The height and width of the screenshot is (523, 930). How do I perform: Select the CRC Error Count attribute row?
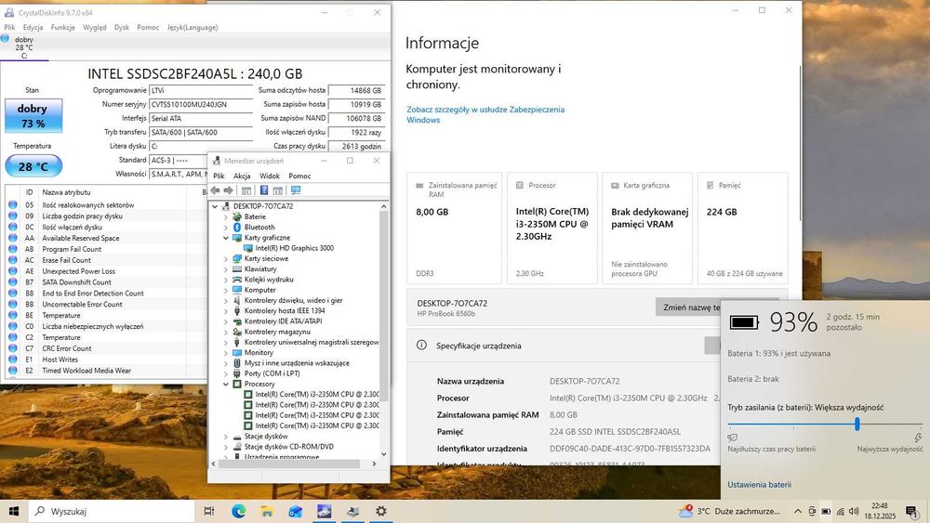pyautogui.click(x=105, y=349)
